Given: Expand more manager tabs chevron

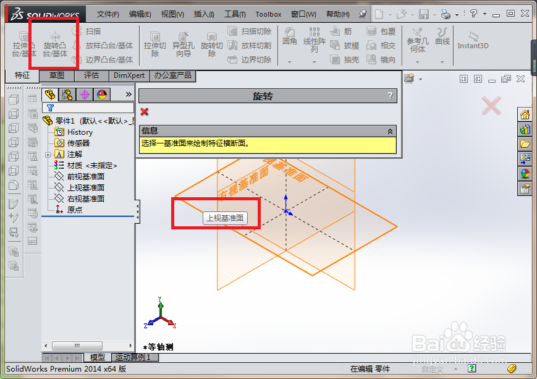Looking at the screenshot, I should [x=129, y=94].
